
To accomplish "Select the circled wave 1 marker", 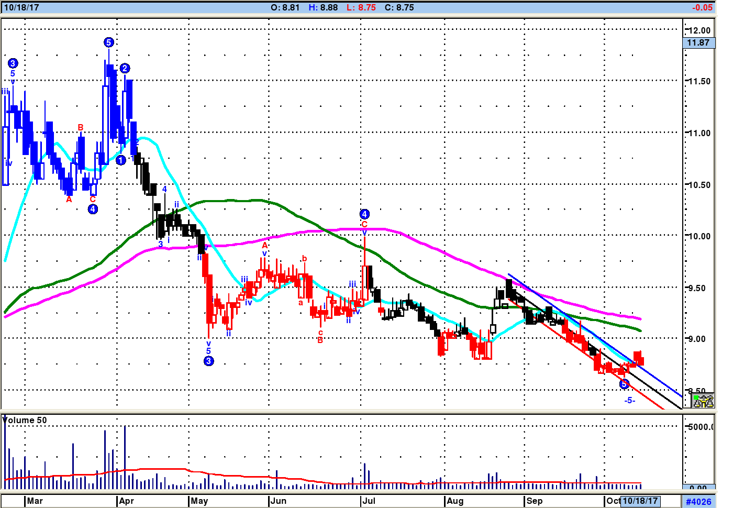I will (120, 160).
